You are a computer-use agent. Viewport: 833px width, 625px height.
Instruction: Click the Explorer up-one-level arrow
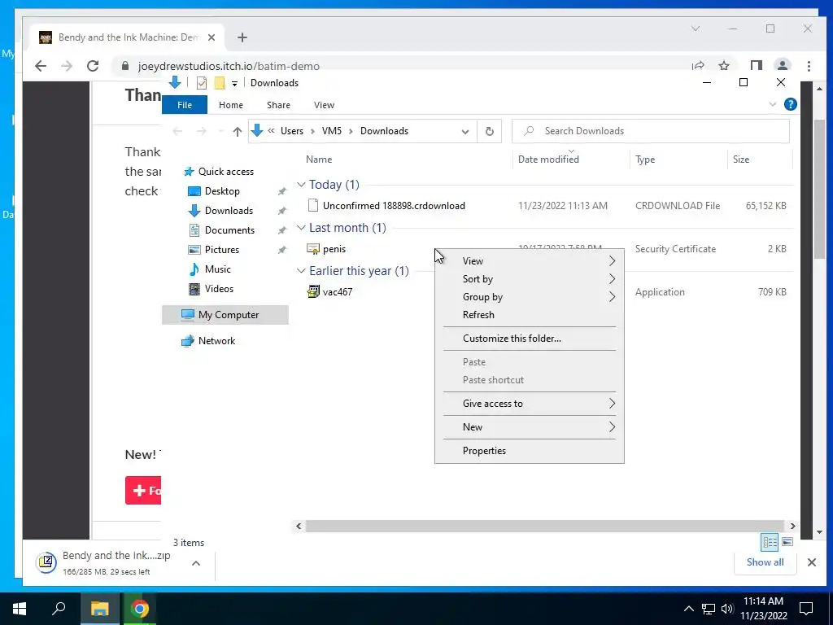click(x=237, y=131)
